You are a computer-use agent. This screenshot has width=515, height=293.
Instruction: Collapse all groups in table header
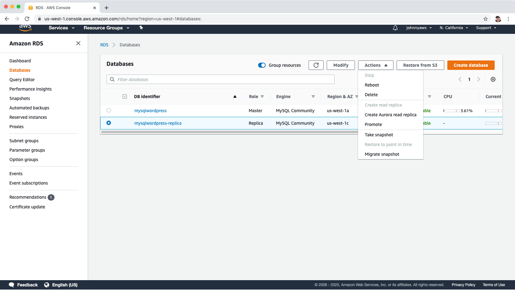(125, 97)
